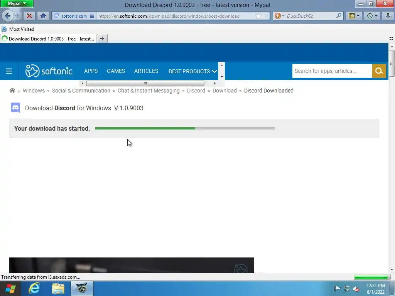Click the muted volume tray icon
Viewport: 395px width, 296px height.
pos(356,288)
